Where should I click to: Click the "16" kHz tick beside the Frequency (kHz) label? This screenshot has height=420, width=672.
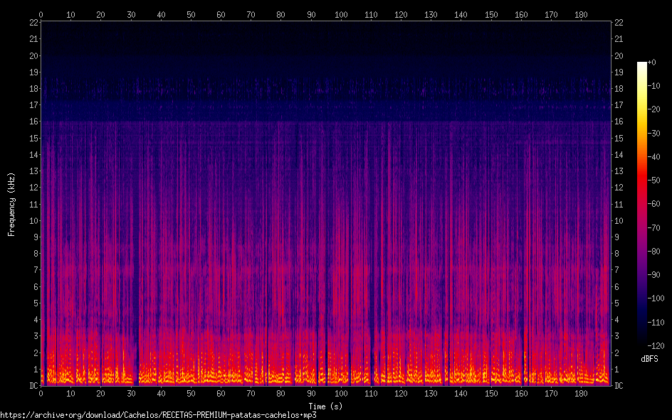[x=34, y=122]
